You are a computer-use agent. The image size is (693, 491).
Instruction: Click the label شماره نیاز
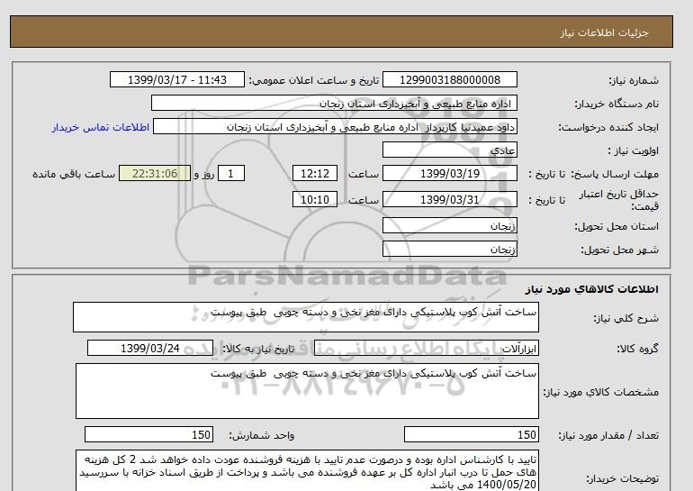(634, 80)
